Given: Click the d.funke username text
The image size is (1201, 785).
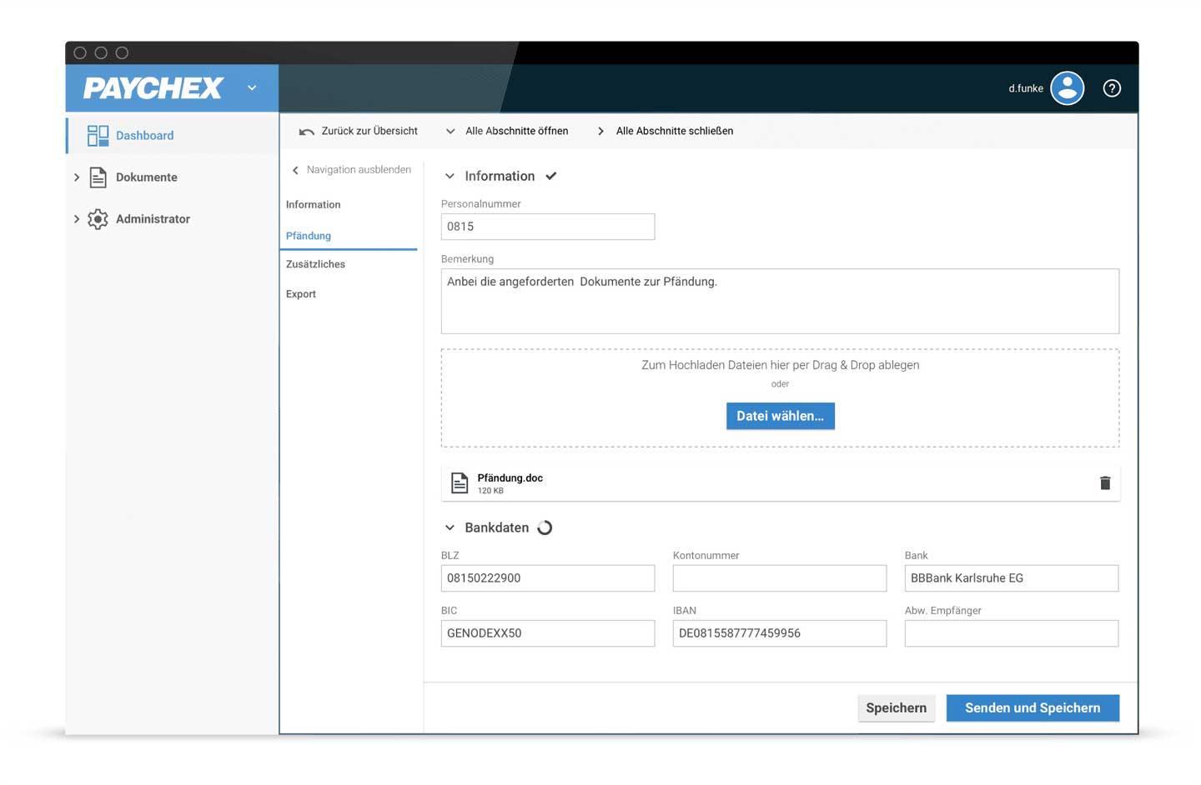Looking at the screenshot, I should click(1026, 88).
